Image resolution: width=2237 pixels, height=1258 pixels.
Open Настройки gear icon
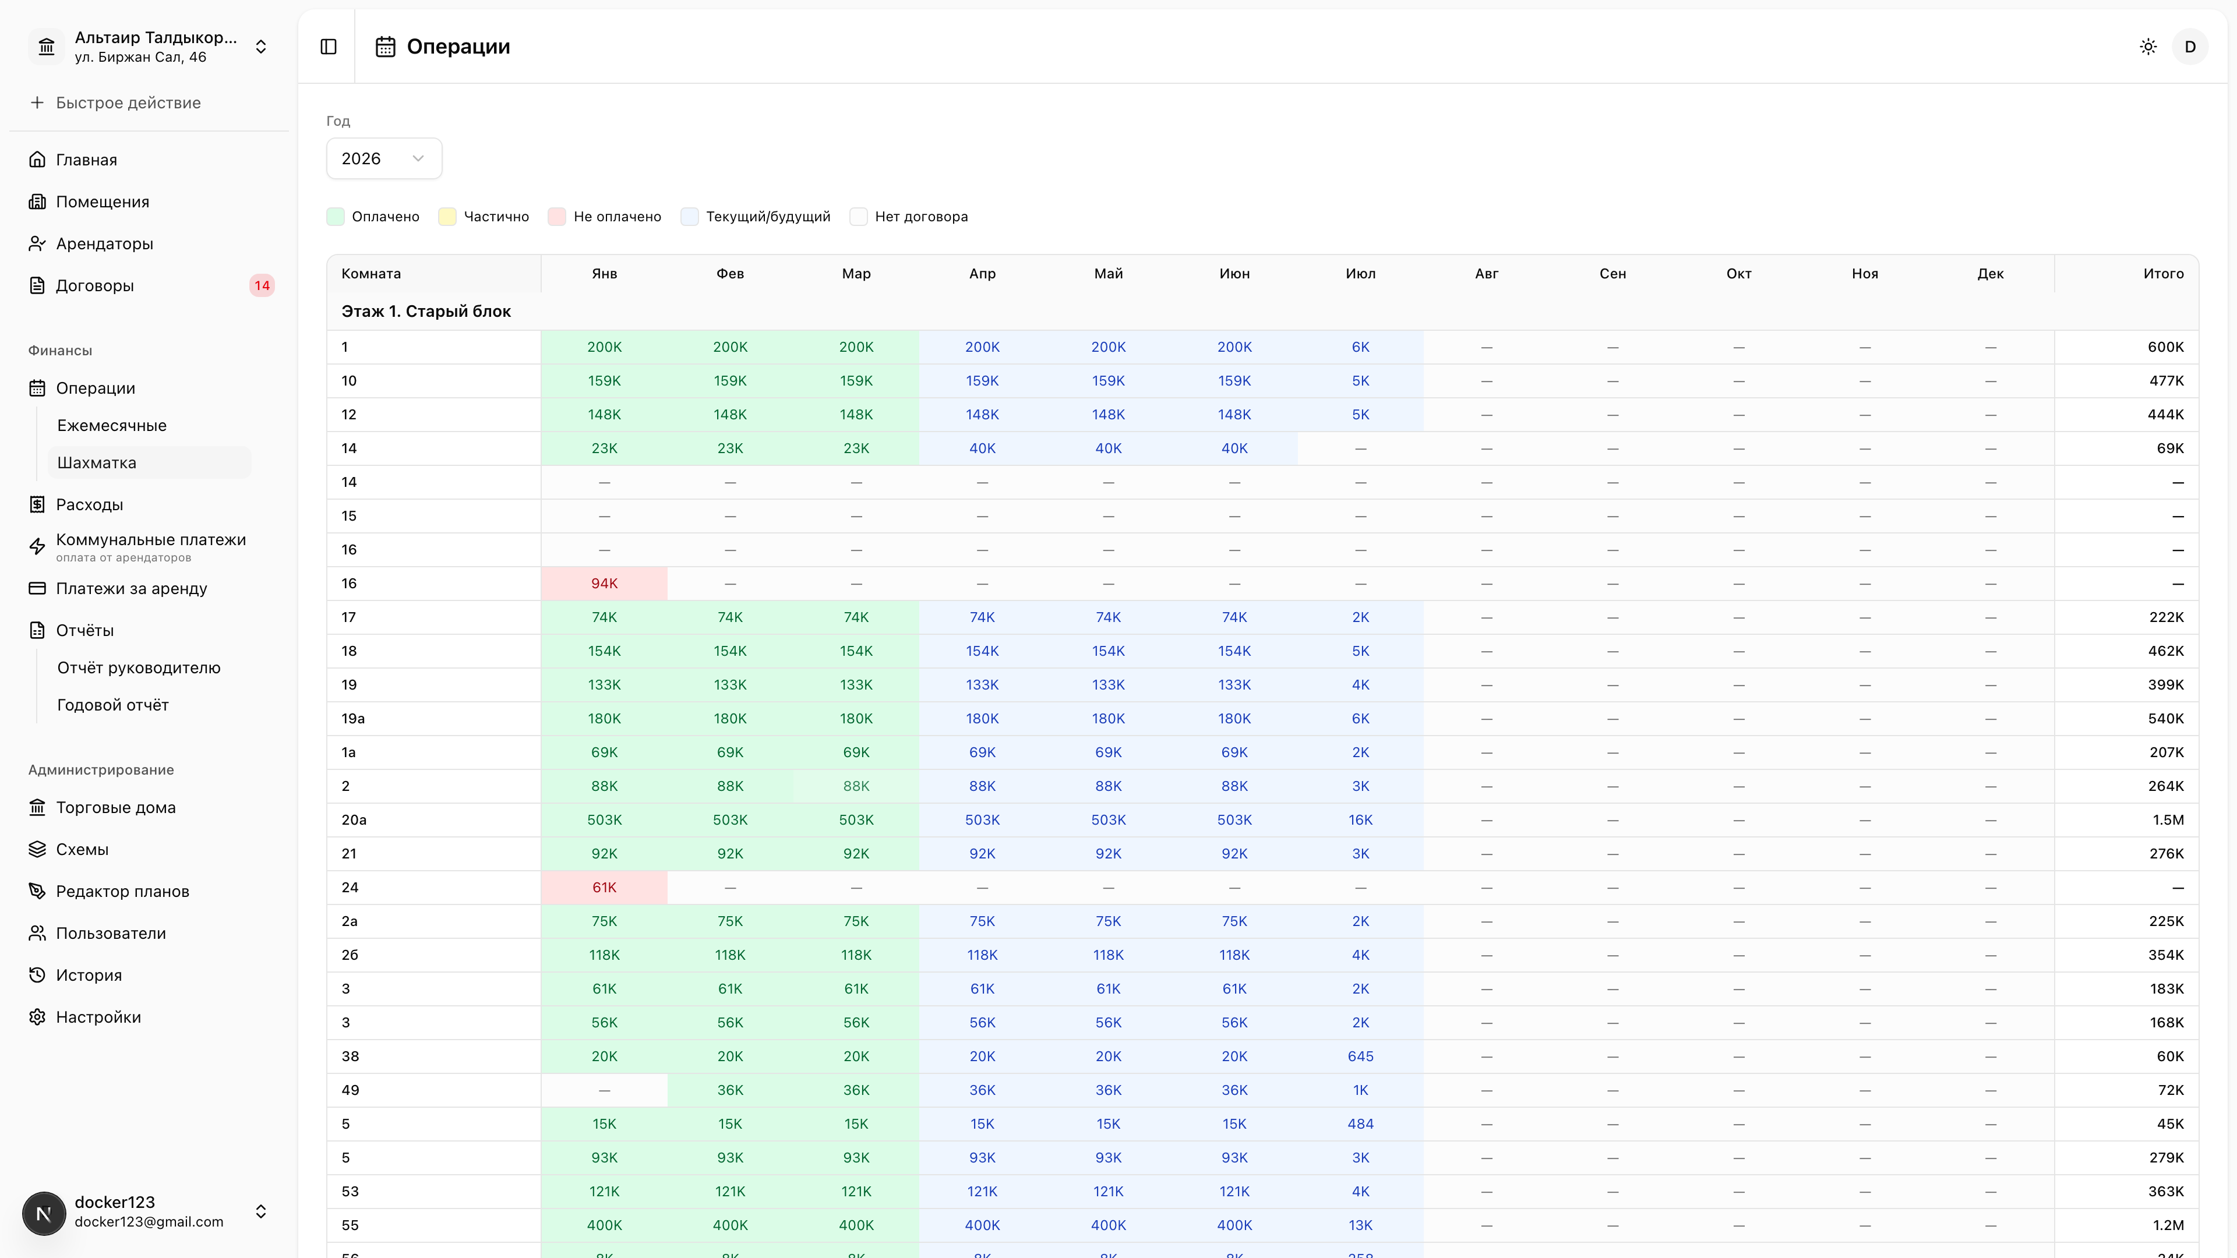37,1017
